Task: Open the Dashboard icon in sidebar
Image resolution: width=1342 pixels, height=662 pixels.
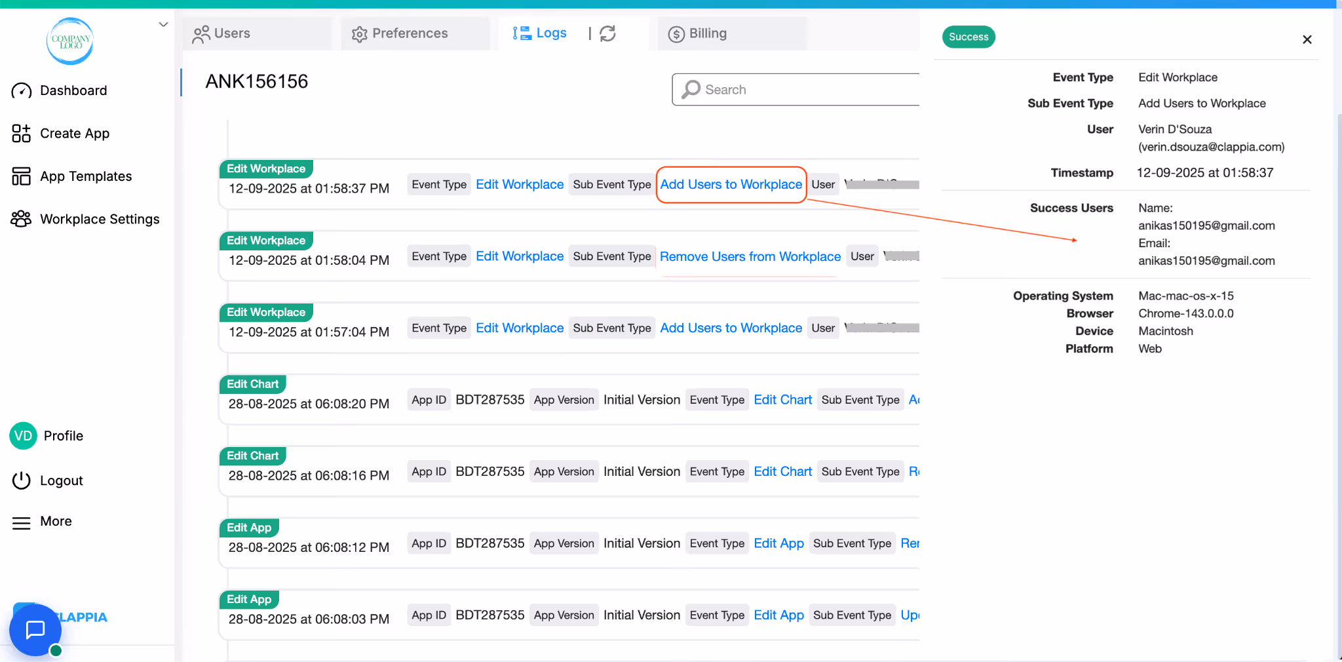Action: coord(22,90)
